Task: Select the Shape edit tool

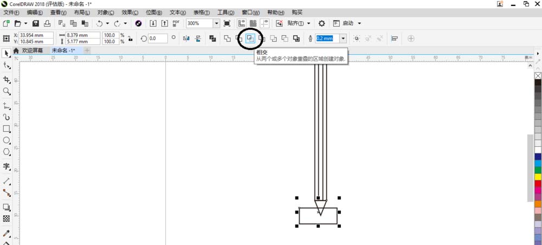Action: point(7,65)
